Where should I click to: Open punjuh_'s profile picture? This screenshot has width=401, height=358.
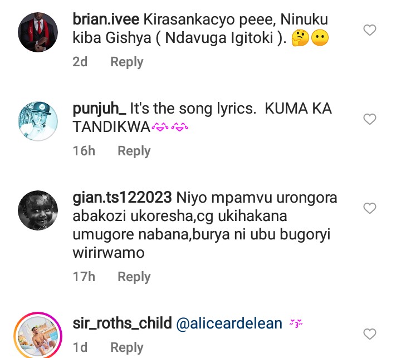coord(38,121)
